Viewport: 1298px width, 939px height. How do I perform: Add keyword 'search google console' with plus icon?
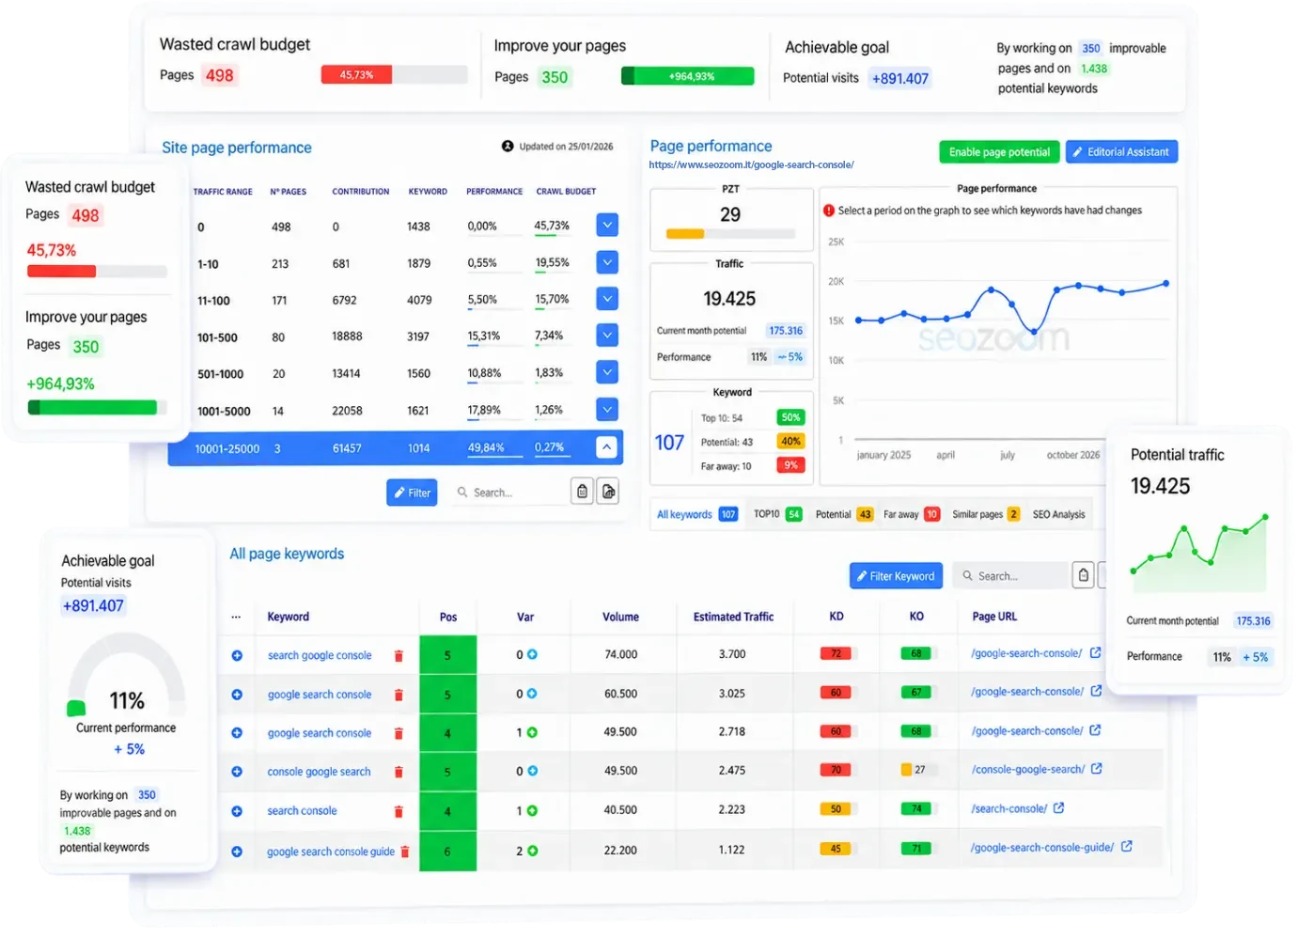click(237, 655)
